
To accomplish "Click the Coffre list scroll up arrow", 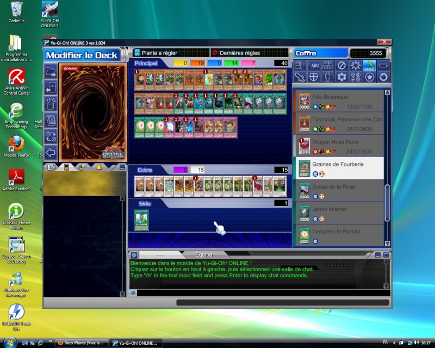I will pos(387,92).
